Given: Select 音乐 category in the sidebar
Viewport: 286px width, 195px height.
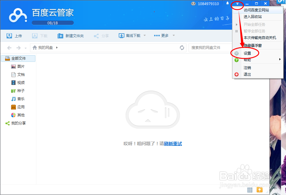Looking at the screenshot, I should tap(18, 99).
